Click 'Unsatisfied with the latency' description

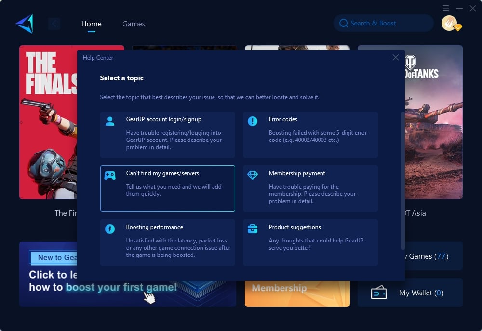pyautogui.click(x=178, y=248)
